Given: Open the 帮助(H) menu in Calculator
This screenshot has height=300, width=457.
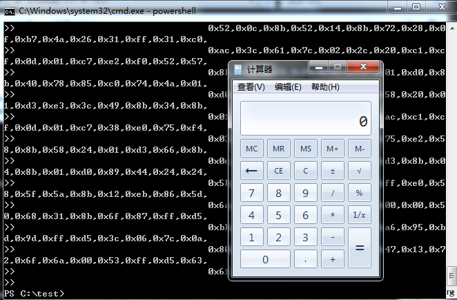Looking at the screenshot, I should [x=325, y=87].
